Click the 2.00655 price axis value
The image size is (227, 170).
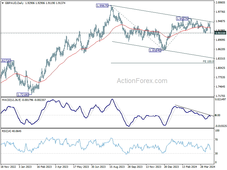click(x=220, y=3)
